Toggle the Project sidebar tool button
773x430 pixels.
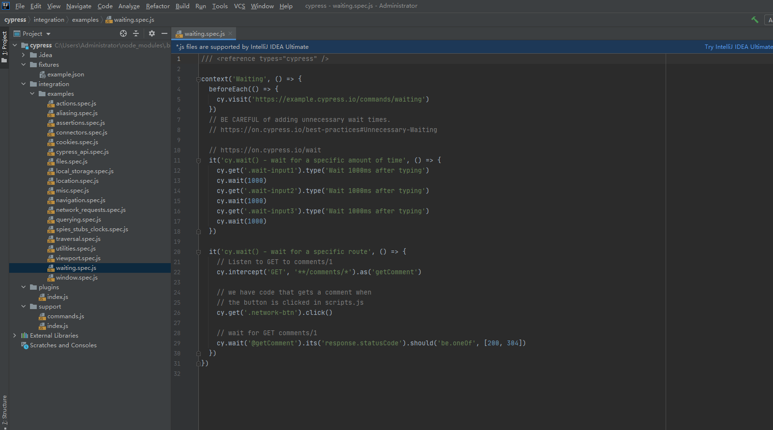(x=4, y=47)
